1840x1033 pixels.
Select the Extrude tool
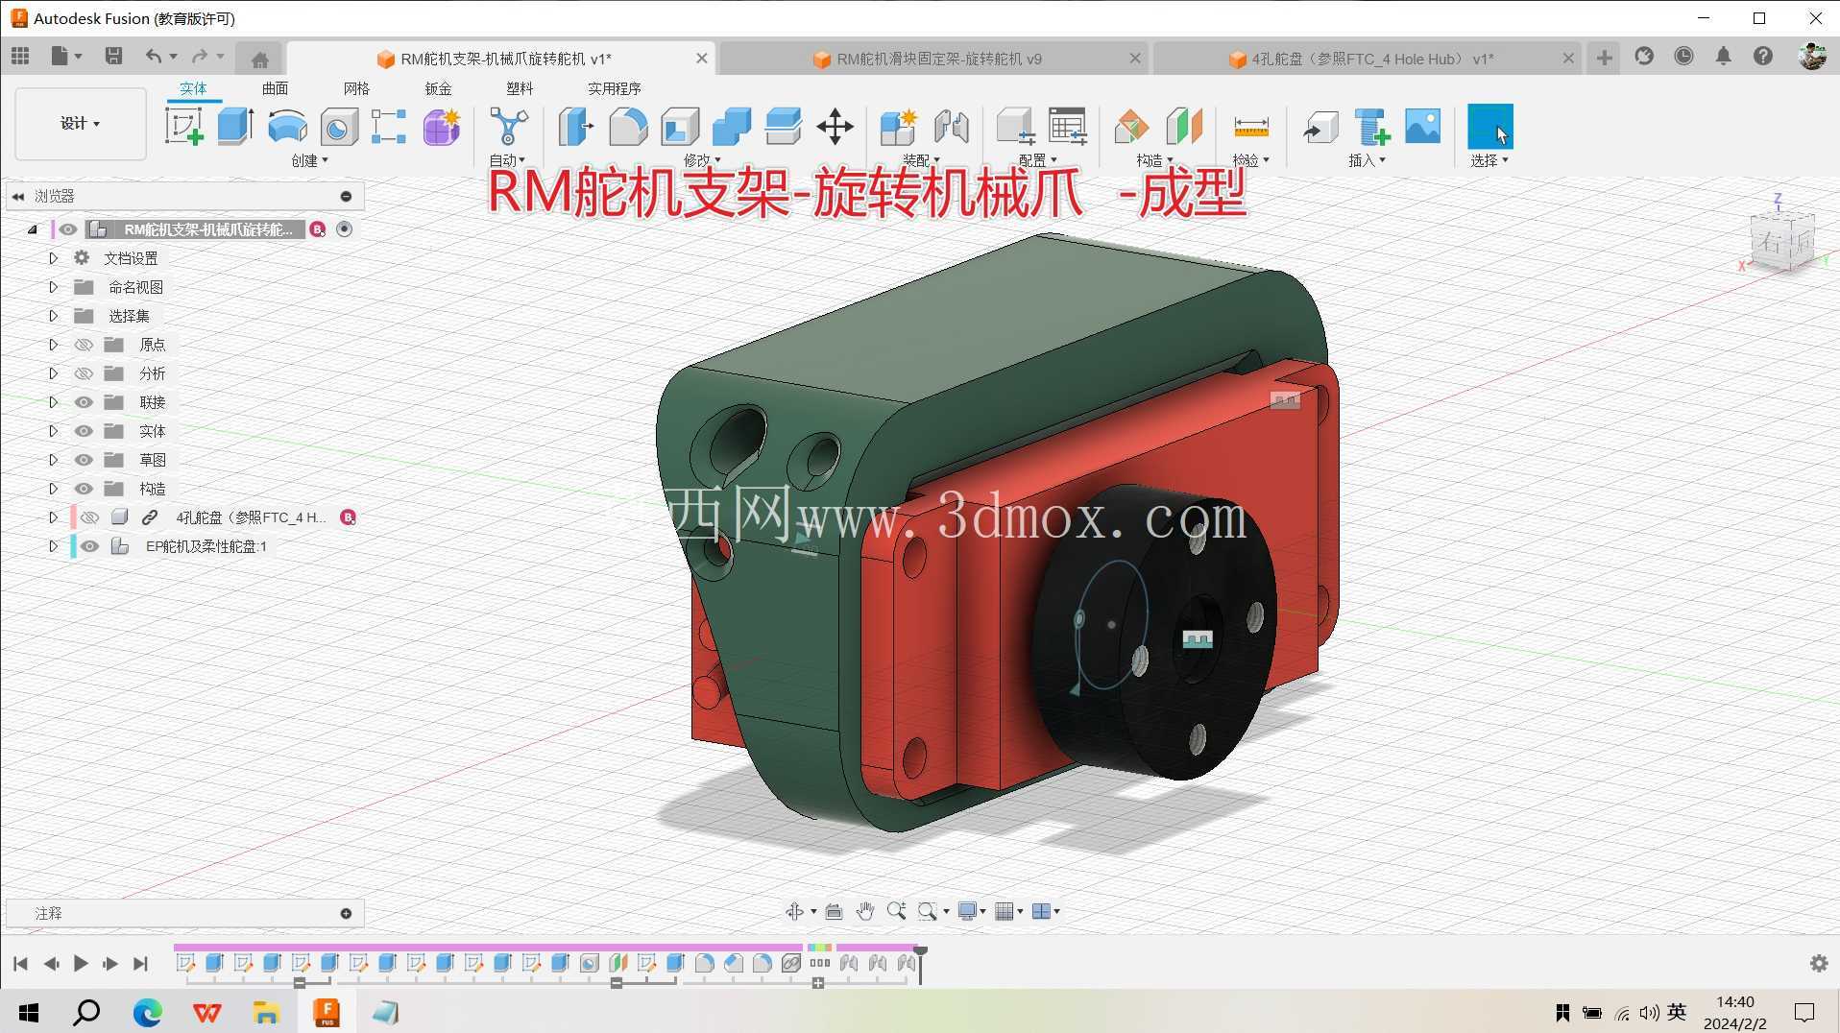pyautogui.click(x=235, y=126)
